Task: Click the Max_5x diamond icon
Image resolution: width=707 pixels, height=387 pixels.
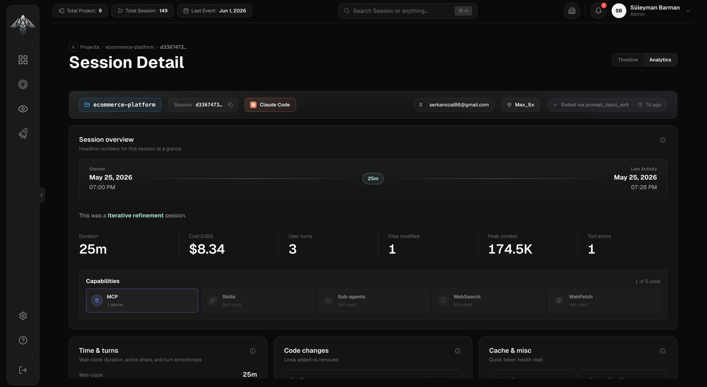Action: (x=509, y=105)
